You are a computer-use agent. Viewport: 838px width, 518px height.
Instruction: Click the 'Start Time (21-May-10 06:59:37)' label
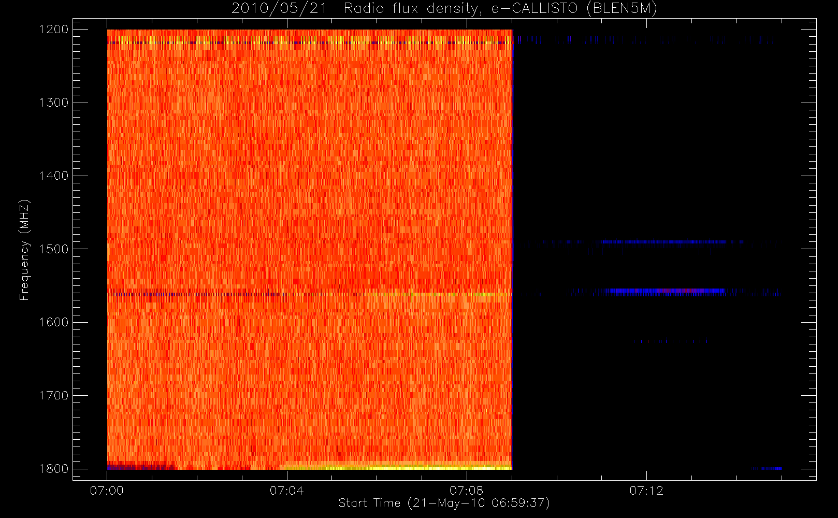click(444, 503)
